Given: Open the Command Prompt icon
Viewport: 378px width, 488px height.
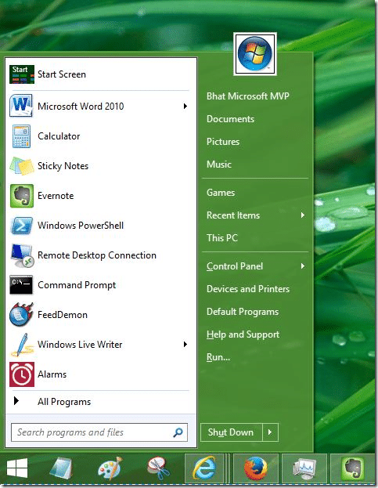Looking at the screenshot, I should click(21, 285).
